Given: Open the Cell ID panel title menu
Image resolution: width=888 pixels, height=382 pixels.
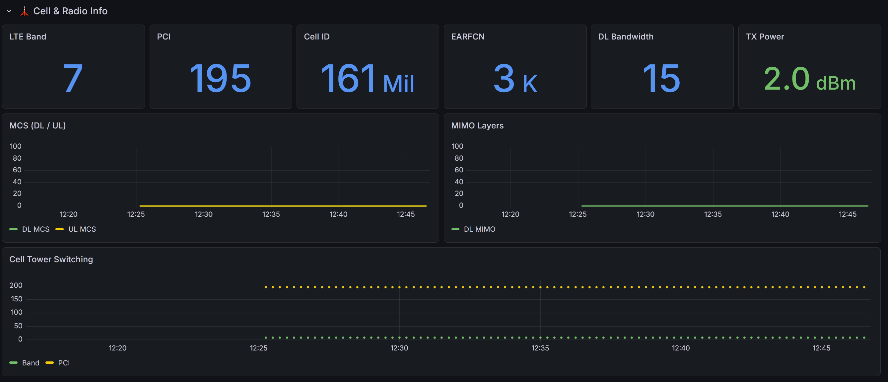Looking at the screenshot, I should 316,37.
